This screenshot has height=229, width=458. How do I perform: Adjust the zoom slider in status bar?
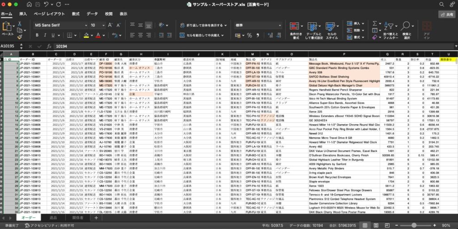414,225
